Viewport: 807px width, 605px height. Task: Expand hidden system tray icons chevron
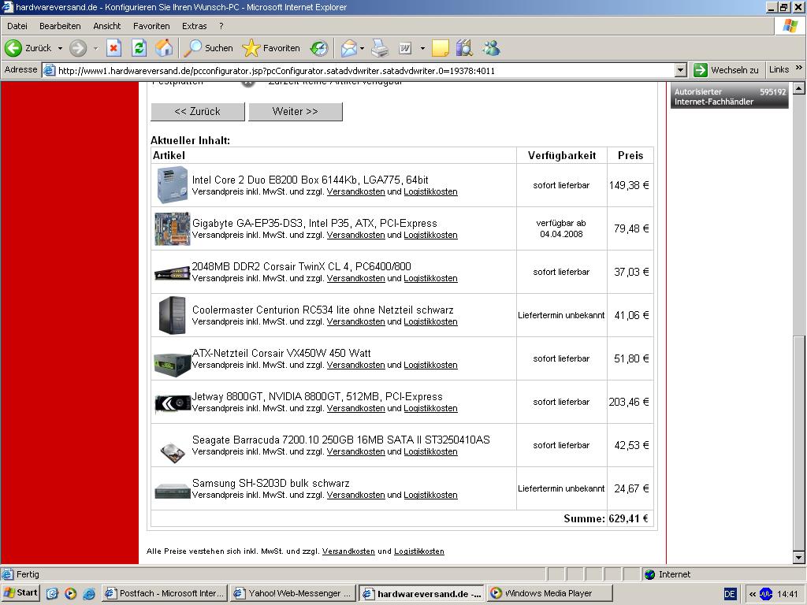click(x=752, y=594)
